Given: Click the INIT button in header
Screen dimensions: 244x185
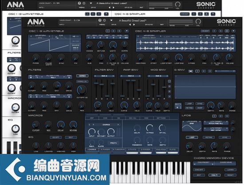Looking at the screenshot, I should click(162, 24).
